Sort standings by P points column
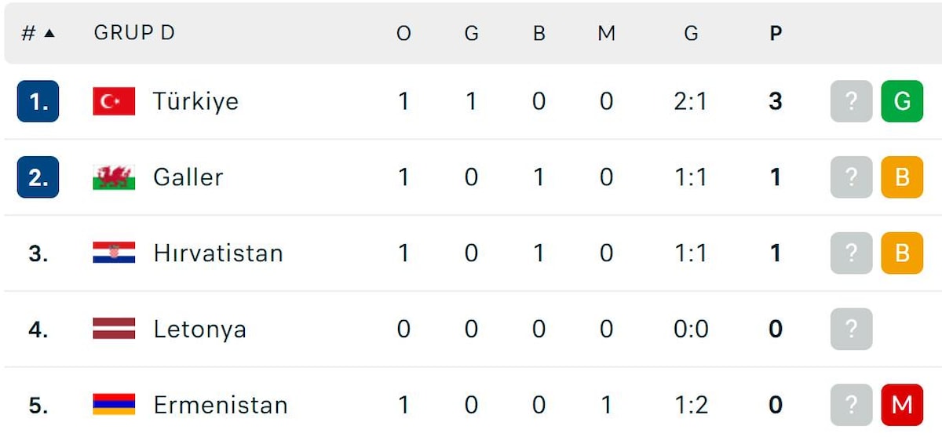942x437 pixels. [776, 34]
